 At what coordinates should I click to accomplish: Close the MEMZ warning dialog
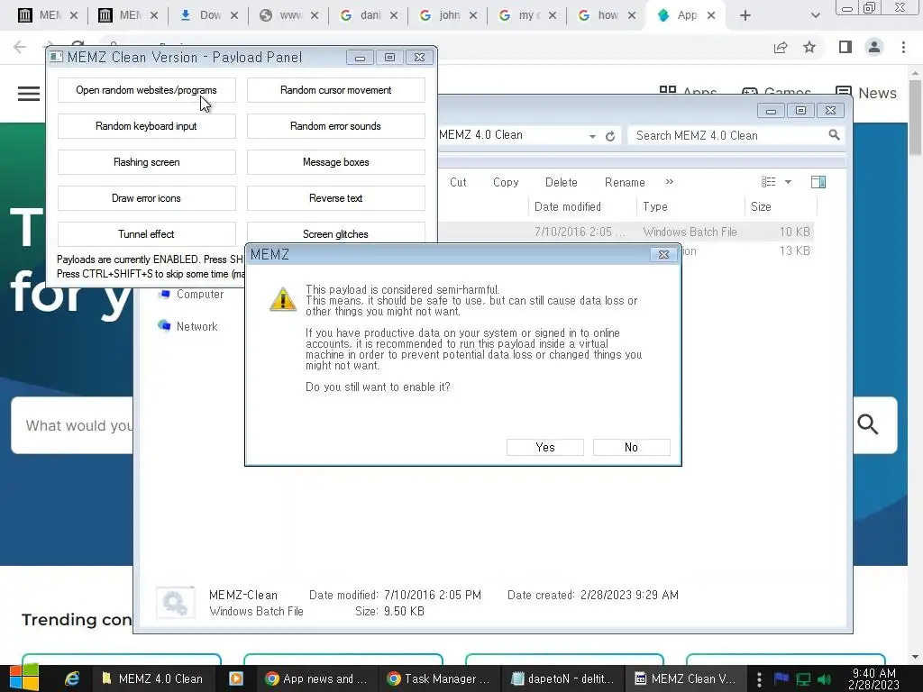663,254
